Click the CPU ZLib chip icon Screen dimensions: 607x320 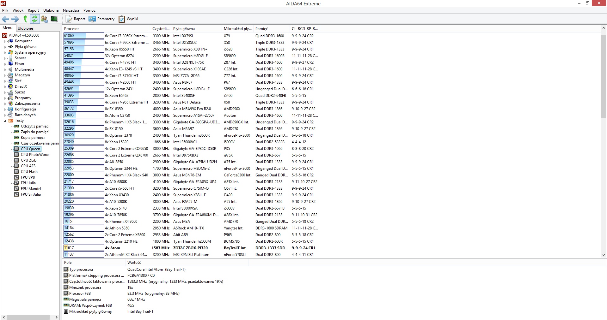click(17, 160)
